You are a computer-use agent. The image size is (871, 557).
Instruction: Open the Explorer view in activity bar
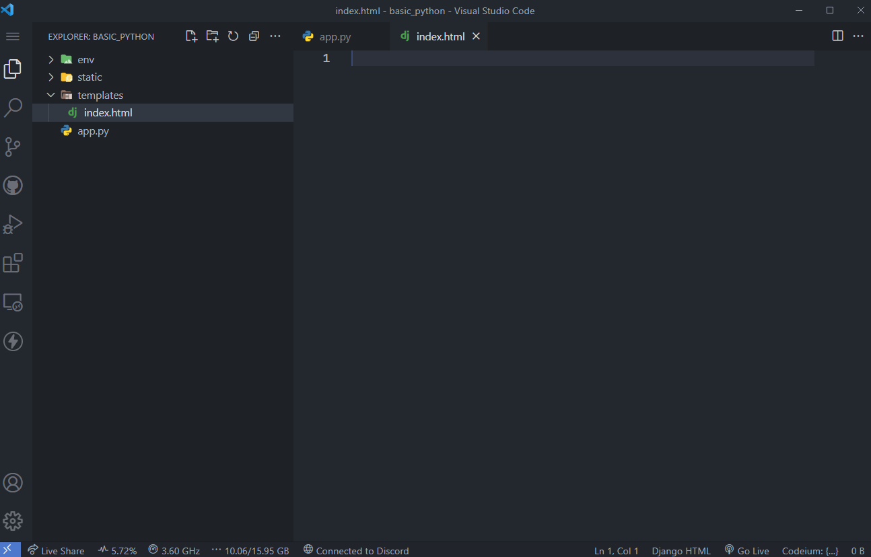tap(13, 69)
